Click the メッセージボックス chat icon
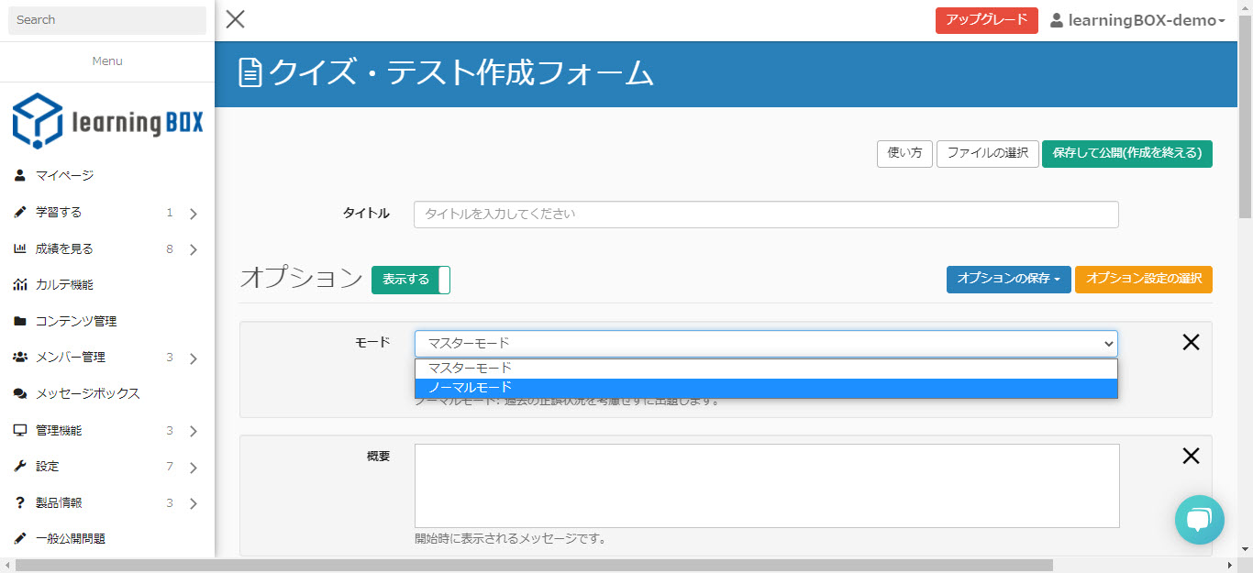This screenshot has width=1253, height=573. pyautogui.click(x=20, y=393)
